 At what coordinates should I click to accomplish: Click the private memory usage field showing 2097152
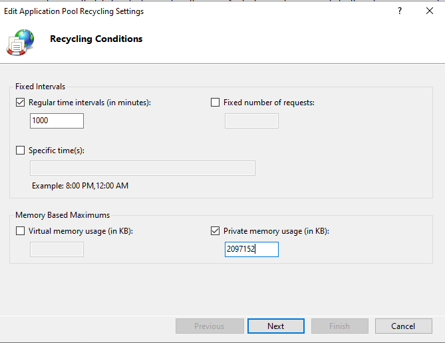coord(251,249)
